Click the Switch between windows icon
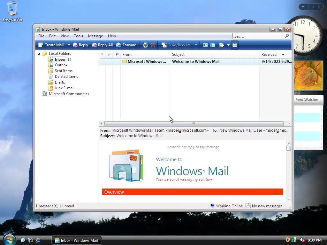This screenshot has height=245, width=327. coord(30,240)
